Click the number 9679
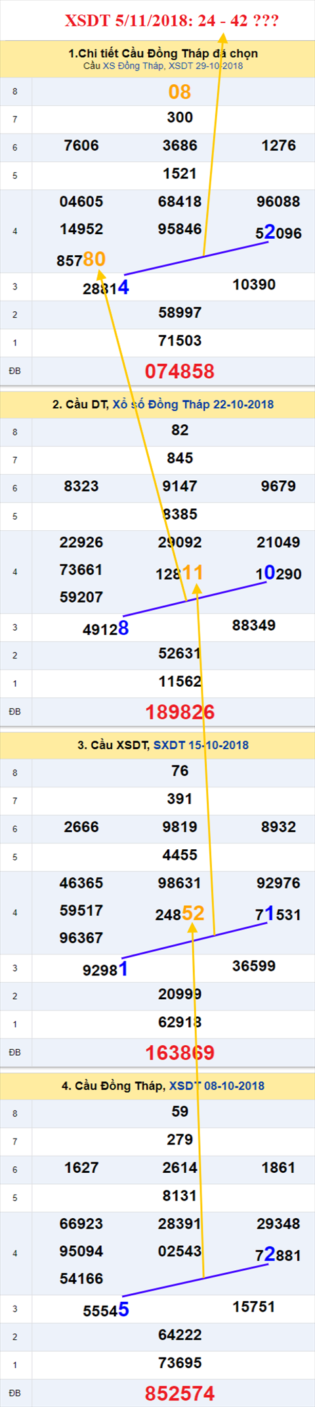315x1407 pixels. pyautogui.click(x=278, y=486)
